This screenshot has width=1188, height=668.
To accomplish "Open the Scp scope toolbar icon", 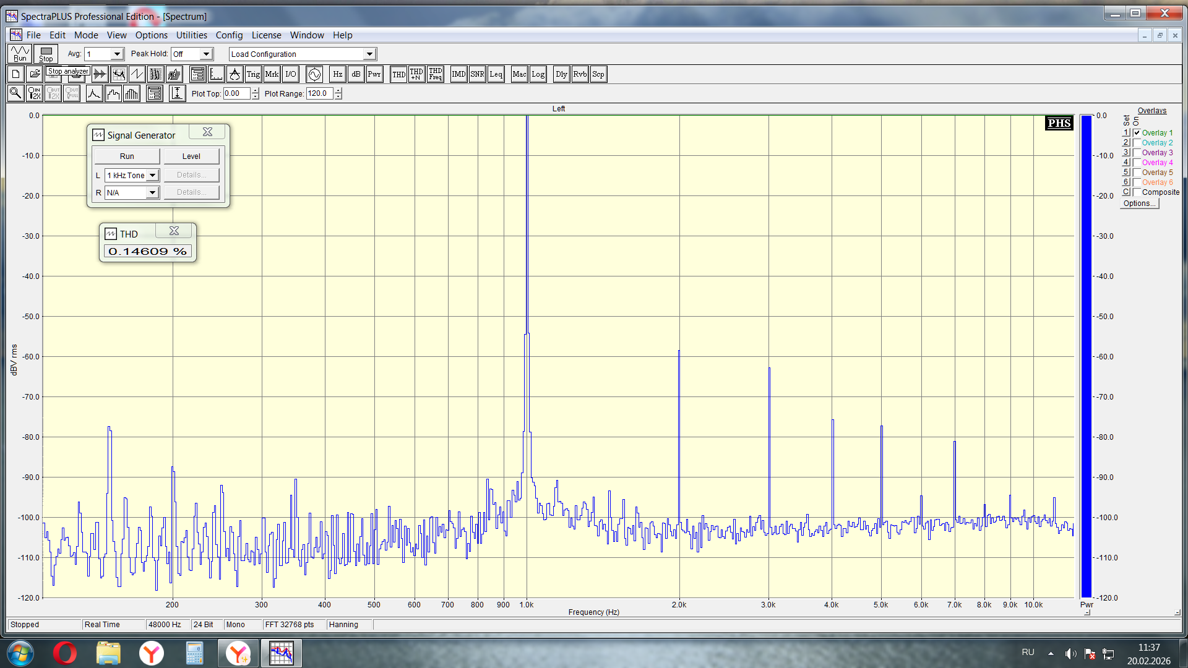I will pyautogui.click(x=598, y=74).
